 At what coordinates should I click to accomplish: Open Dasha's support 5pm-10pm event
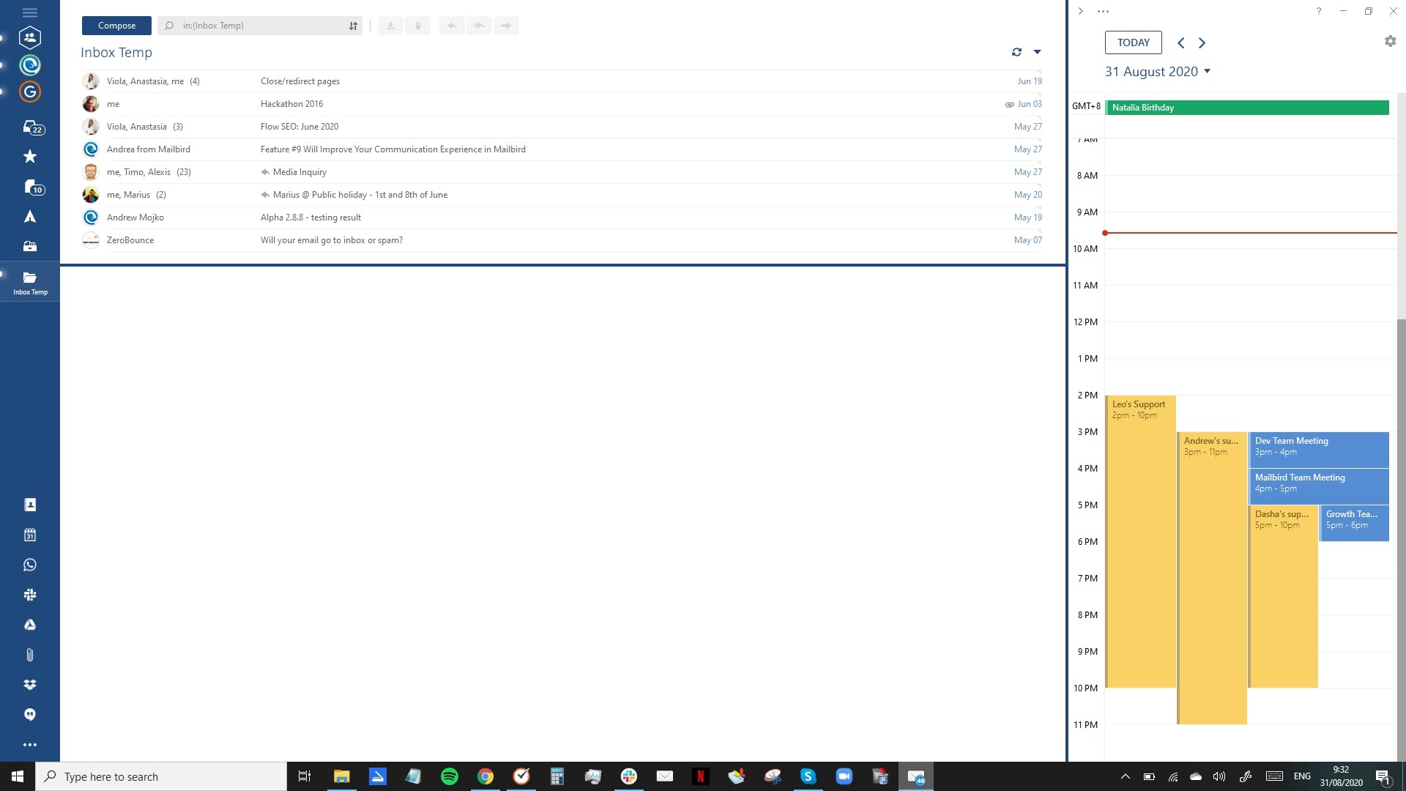[x=1283, y=597]
